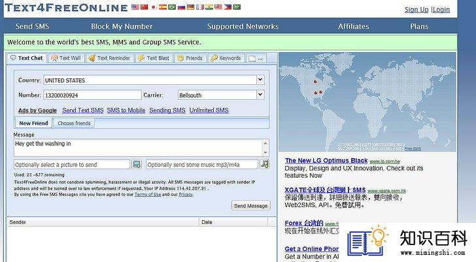Open the Forex ad link
Viewport: 476px width, 262px height.
tap(304, 223)
